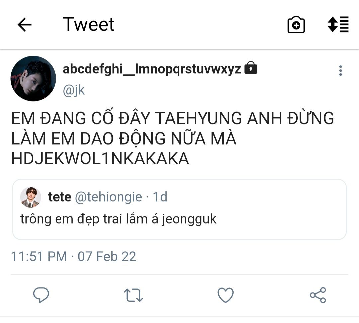
Task: Open quoted tweet text about jeongguk
Action: tap(118, 219)
